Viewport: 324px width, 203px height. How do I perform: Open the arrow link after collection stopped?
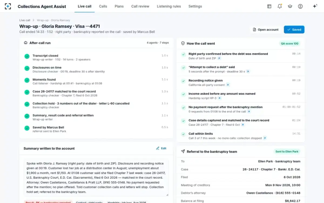click(265, 138)
